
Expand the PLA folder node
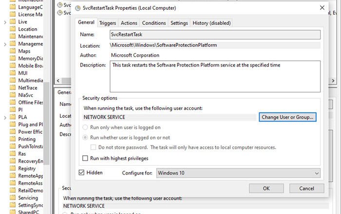5,117
